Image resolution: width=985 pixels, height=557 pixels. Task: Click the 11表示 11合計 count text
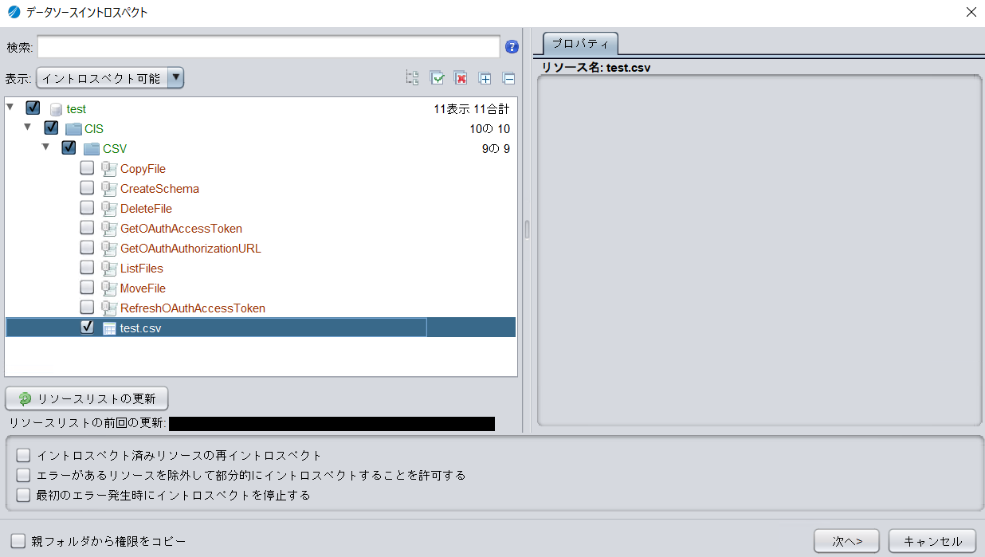471,109
